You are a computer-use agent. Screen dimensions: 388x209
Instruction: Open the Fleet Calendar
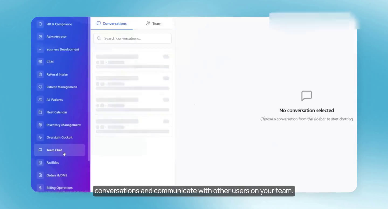point(60,112)
